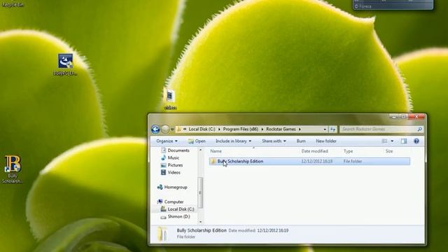The image size is (448, 252).
Task: Open Pictures library in navigation pane
Action: click(171, 165)
